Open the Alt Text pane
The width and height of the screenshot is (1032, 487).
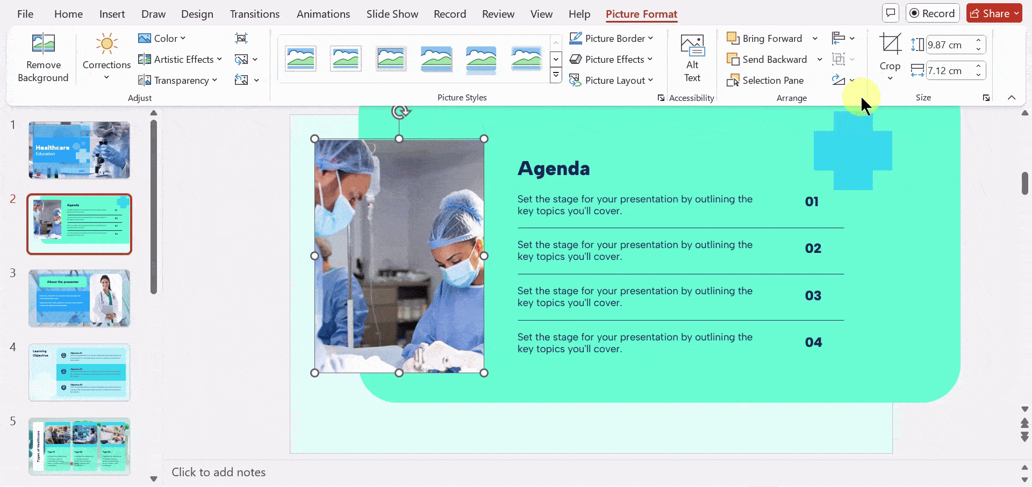point(692,58)
